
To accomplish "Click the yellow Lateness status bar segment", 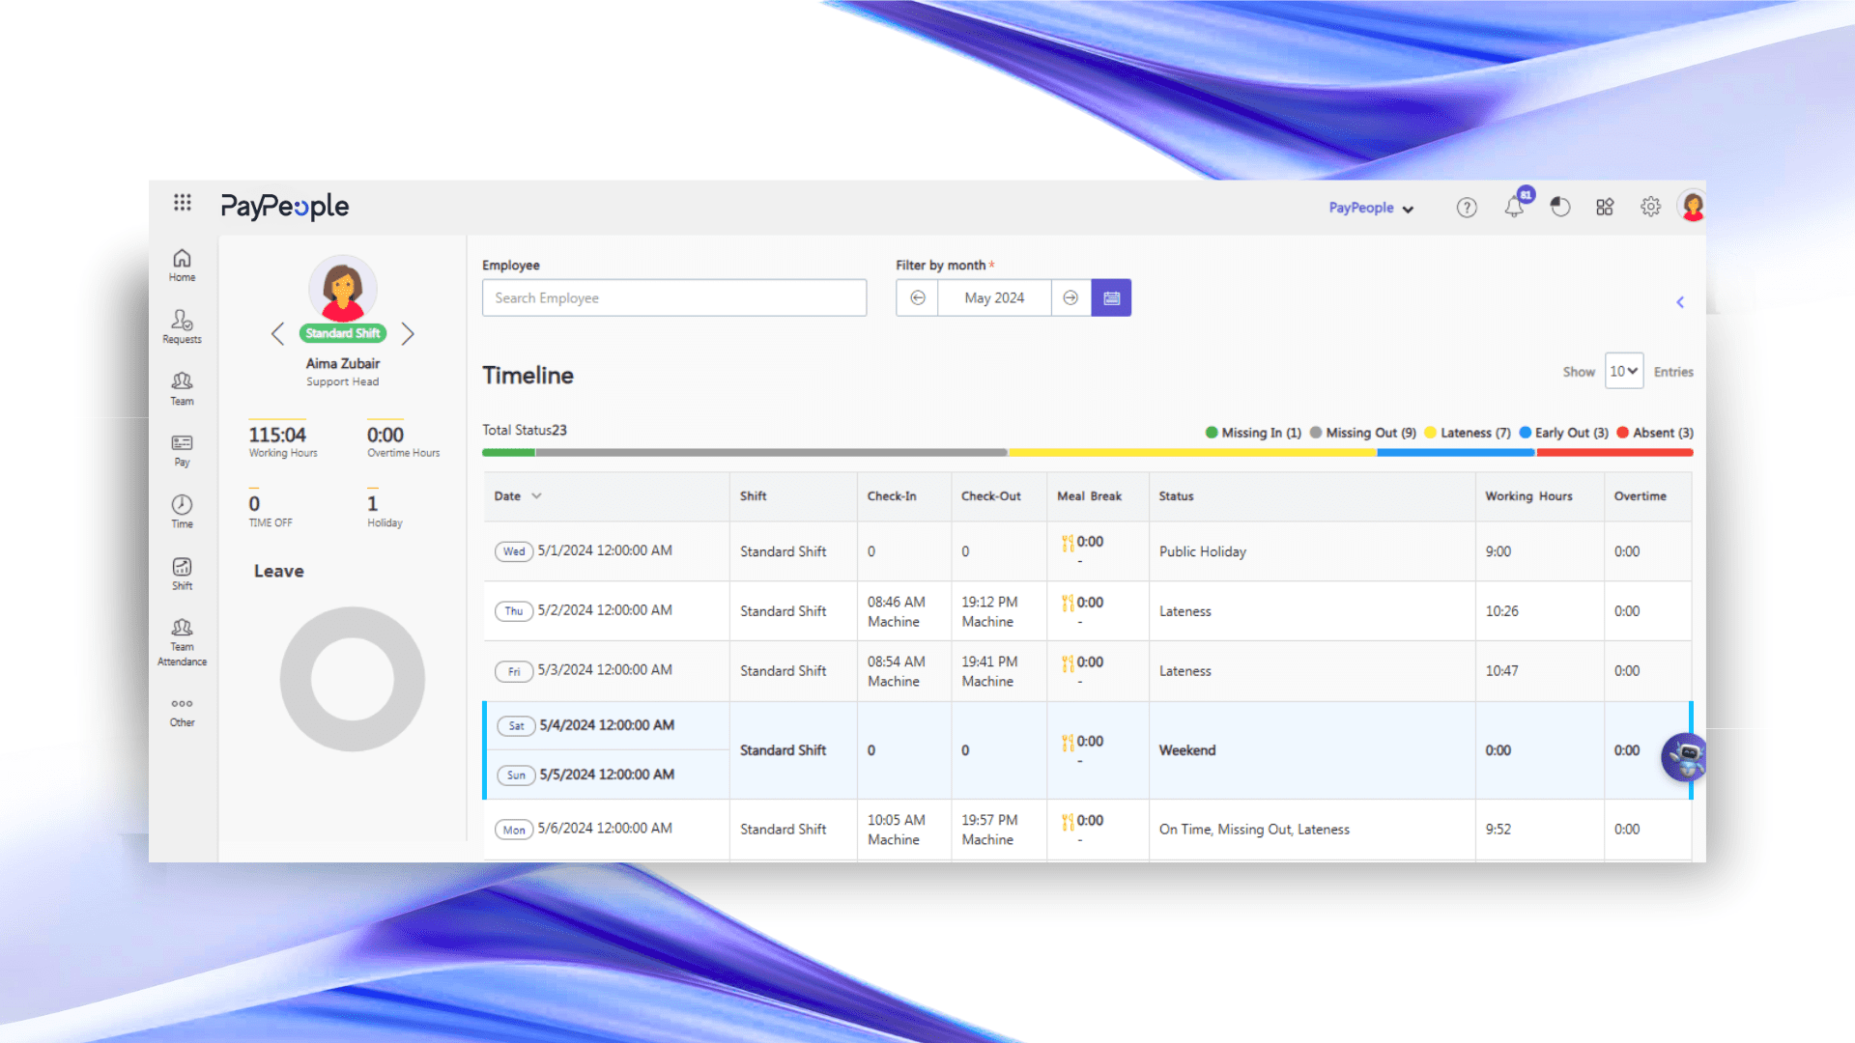I will tap(1191, 452).
